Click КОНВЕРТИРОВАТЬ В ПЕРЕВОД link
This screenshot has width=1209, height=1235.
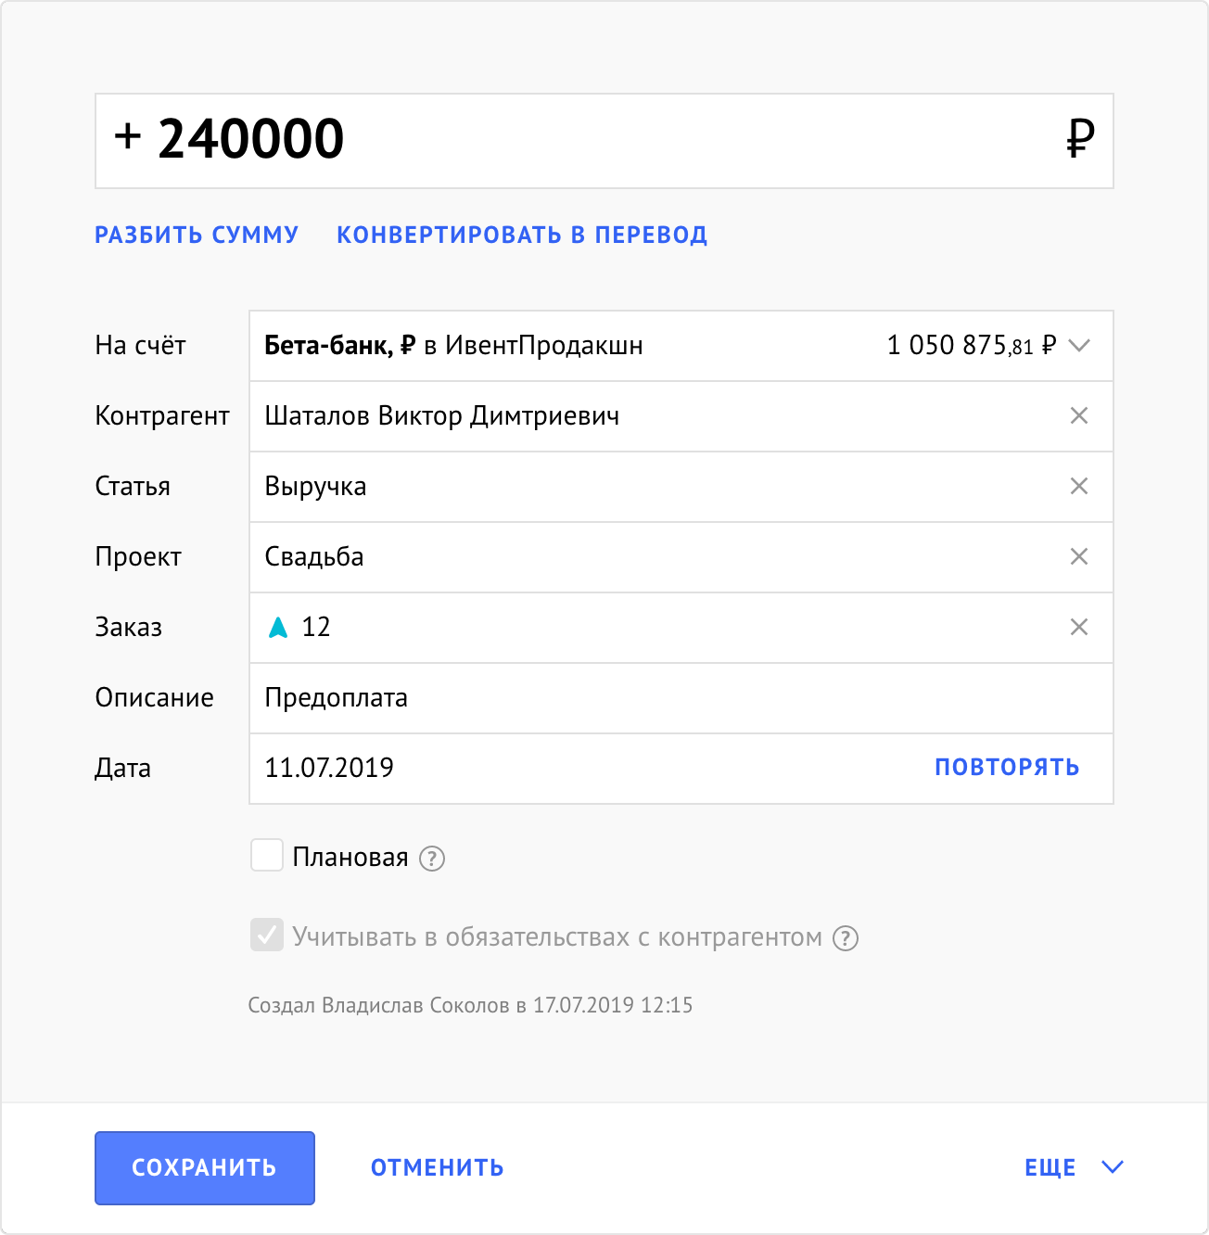[x=522, y=235]
